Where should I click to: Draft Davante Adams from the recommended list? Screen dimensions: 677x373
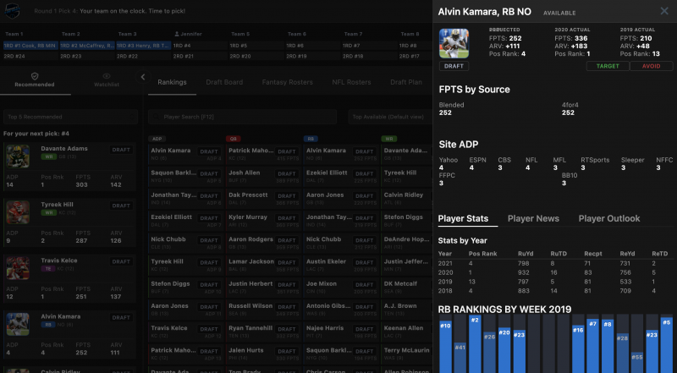(x=121, y=150)
